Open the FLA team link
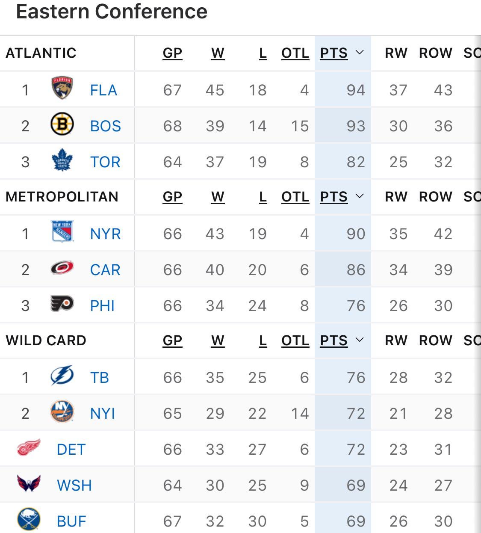This screenshot has width=481, height=533. pyautogui.click(x=103, y=90)
